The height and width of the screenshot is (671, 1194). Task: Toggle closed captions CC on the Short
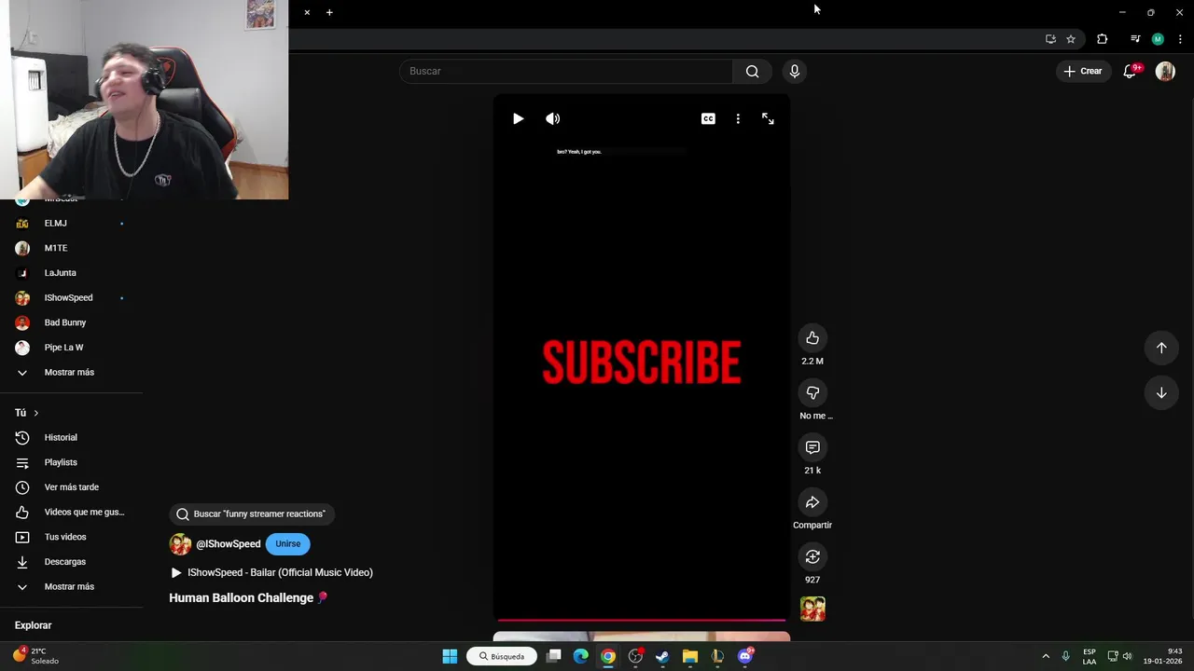(x=708, y=118)
